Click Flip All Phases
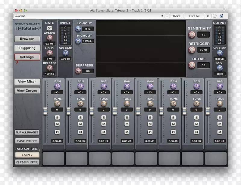 pyautogui.click(x=27, y=132)
